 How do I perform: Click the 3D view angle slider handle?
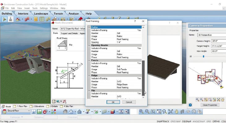coord(203,56)
